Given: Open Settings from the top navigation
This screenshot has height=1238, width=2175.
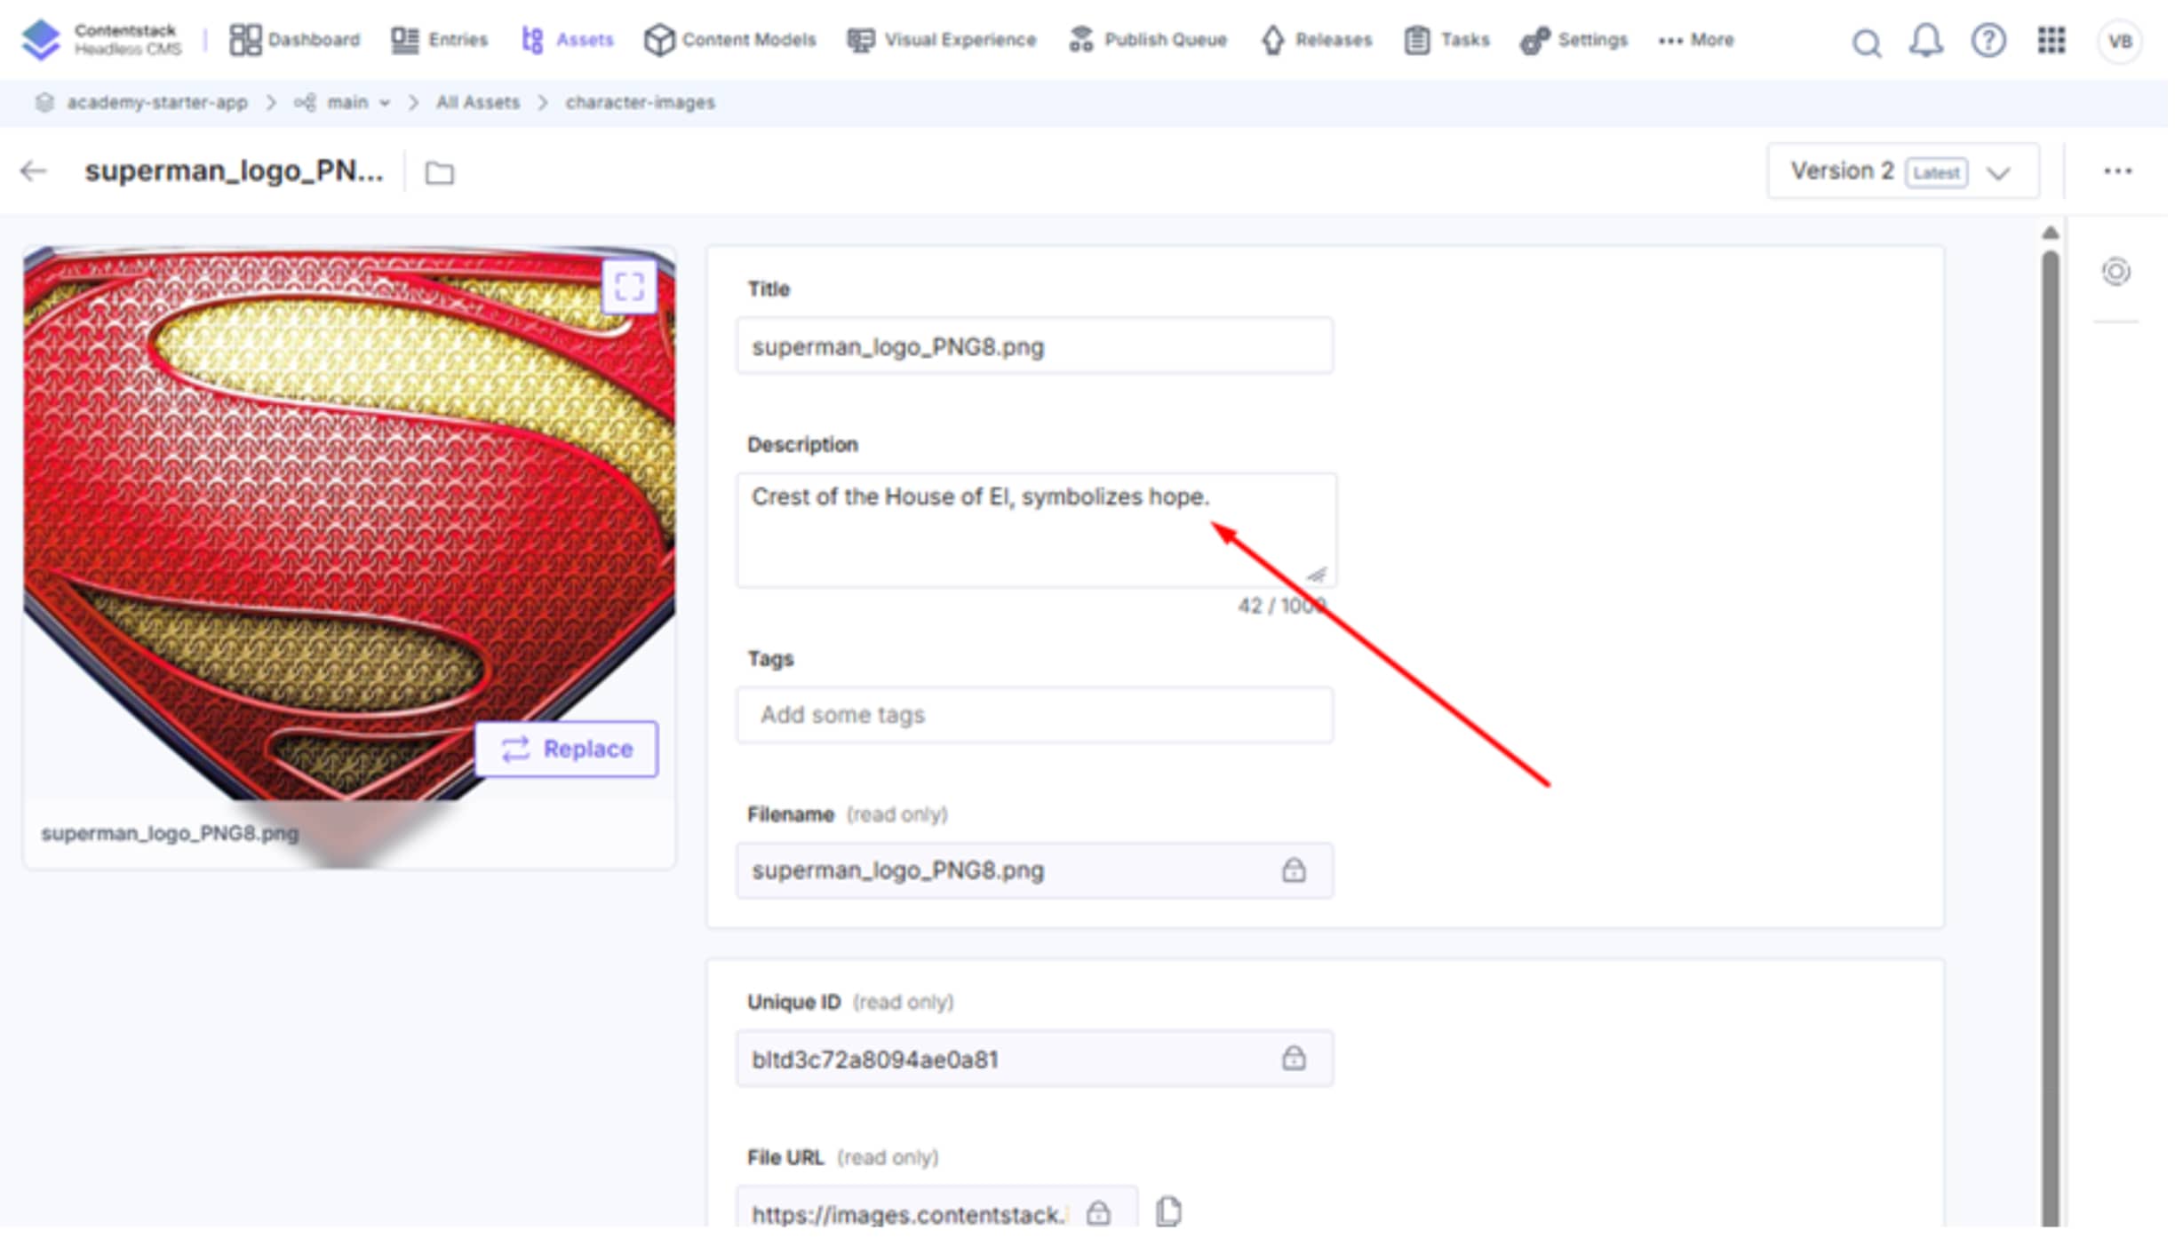Looking at the screenshot, I should point(1573,40).
